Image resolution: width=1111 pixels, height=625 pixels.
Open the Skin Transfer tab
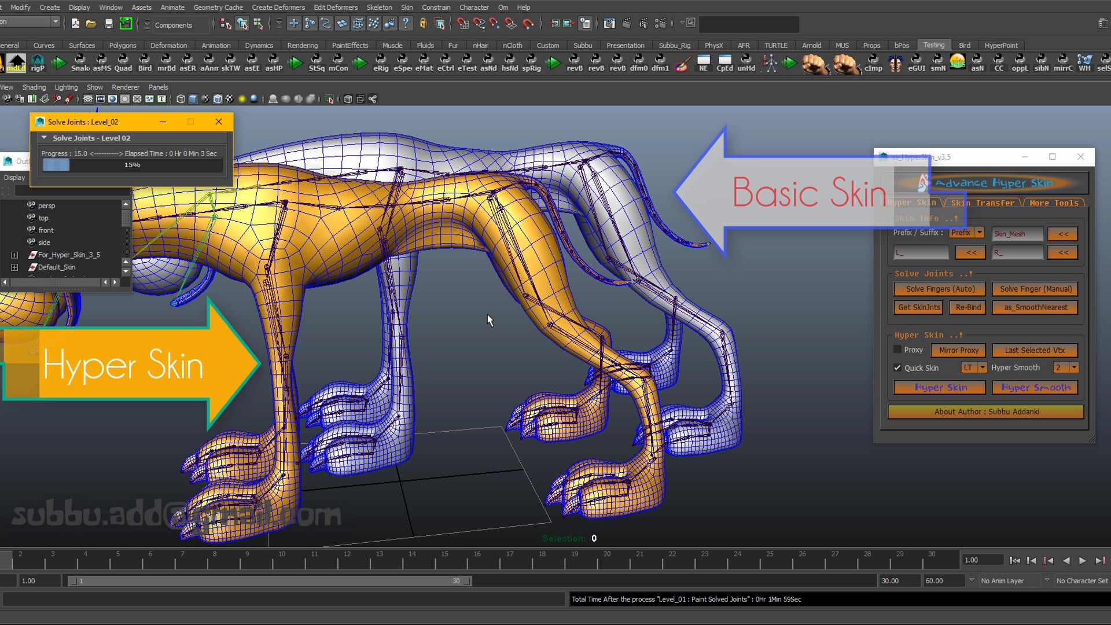(983, 203)
